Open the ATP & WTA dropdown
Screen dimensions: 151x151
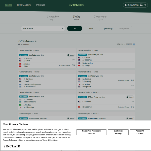pos(43,28)
